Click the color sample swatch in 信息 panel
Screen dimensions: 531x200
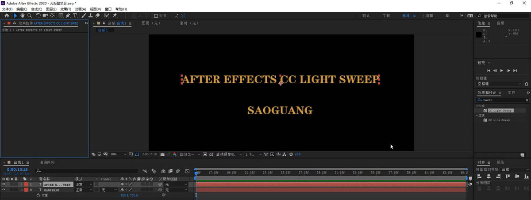(x=479, y=35)
